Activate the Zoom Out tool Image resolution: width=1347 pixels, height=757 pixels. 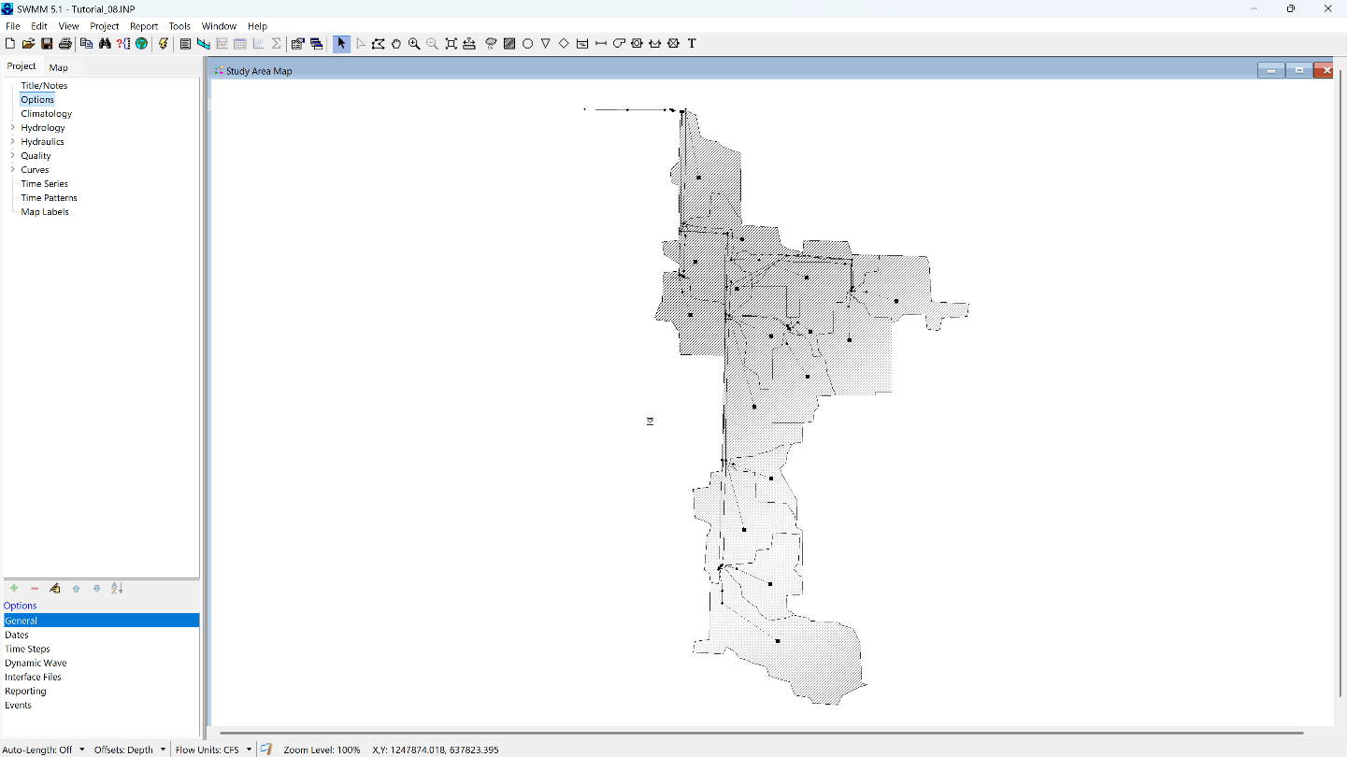pyautogui.click(x=432, y=43)
